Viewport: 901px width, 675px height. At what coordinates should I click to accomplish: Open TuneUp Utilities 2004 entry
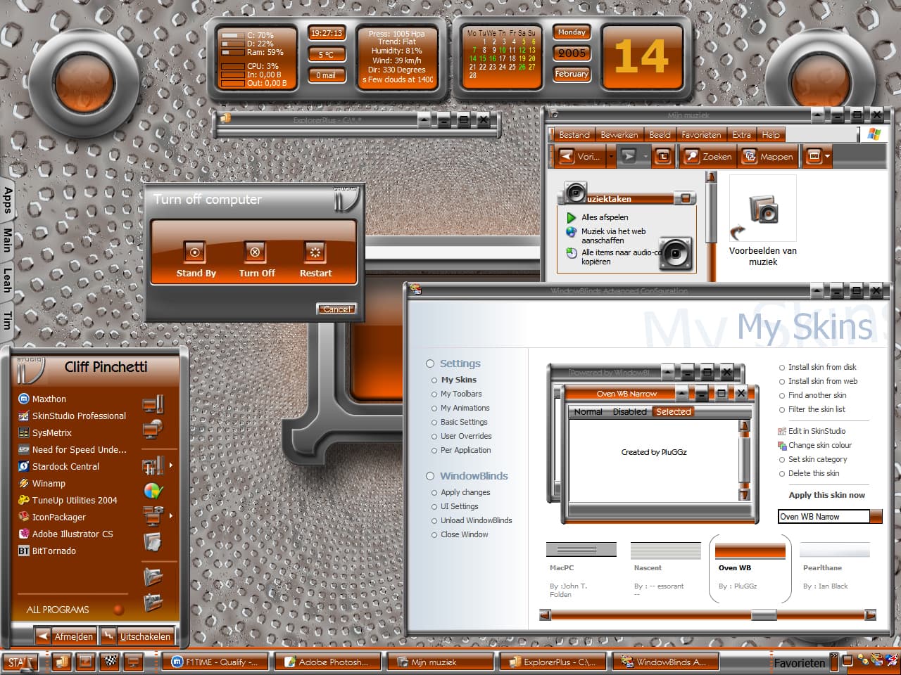point(68,500)
